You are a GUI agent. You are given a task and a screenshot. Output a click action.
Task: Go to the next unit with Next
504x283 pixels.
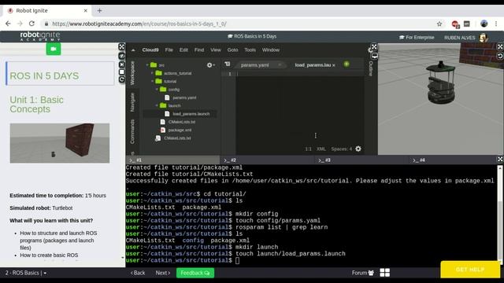pyautogui.click(x=163, y=273)
